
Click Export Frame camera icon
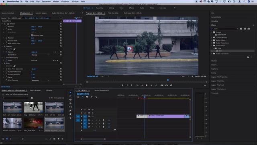coord(171,85)
